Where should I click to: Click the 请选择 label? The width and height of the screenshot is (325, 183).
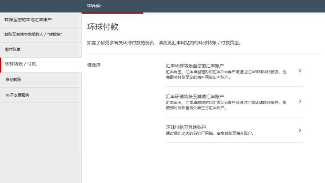(x=94, y=65)
